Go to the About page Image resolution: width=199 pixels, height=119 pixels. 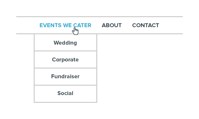coord(112,25)
